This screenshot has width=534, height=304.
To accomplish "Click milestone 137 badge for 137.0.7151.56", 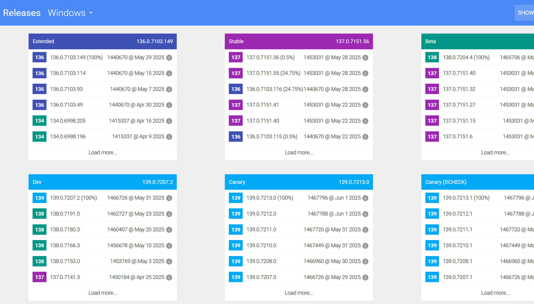I will (x=236, y=57).
